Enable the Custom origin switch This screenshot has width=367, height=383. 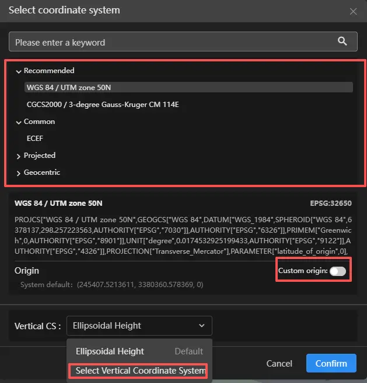pyautogui.click(x=338, y=271)
